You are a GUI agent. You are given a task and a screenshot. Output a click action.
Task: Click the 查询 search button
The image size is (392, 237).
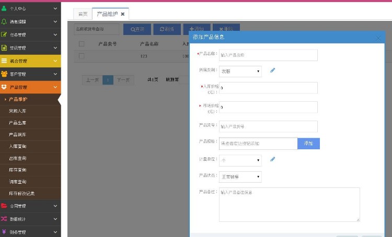pyautogui.click(x=137, y=29)
